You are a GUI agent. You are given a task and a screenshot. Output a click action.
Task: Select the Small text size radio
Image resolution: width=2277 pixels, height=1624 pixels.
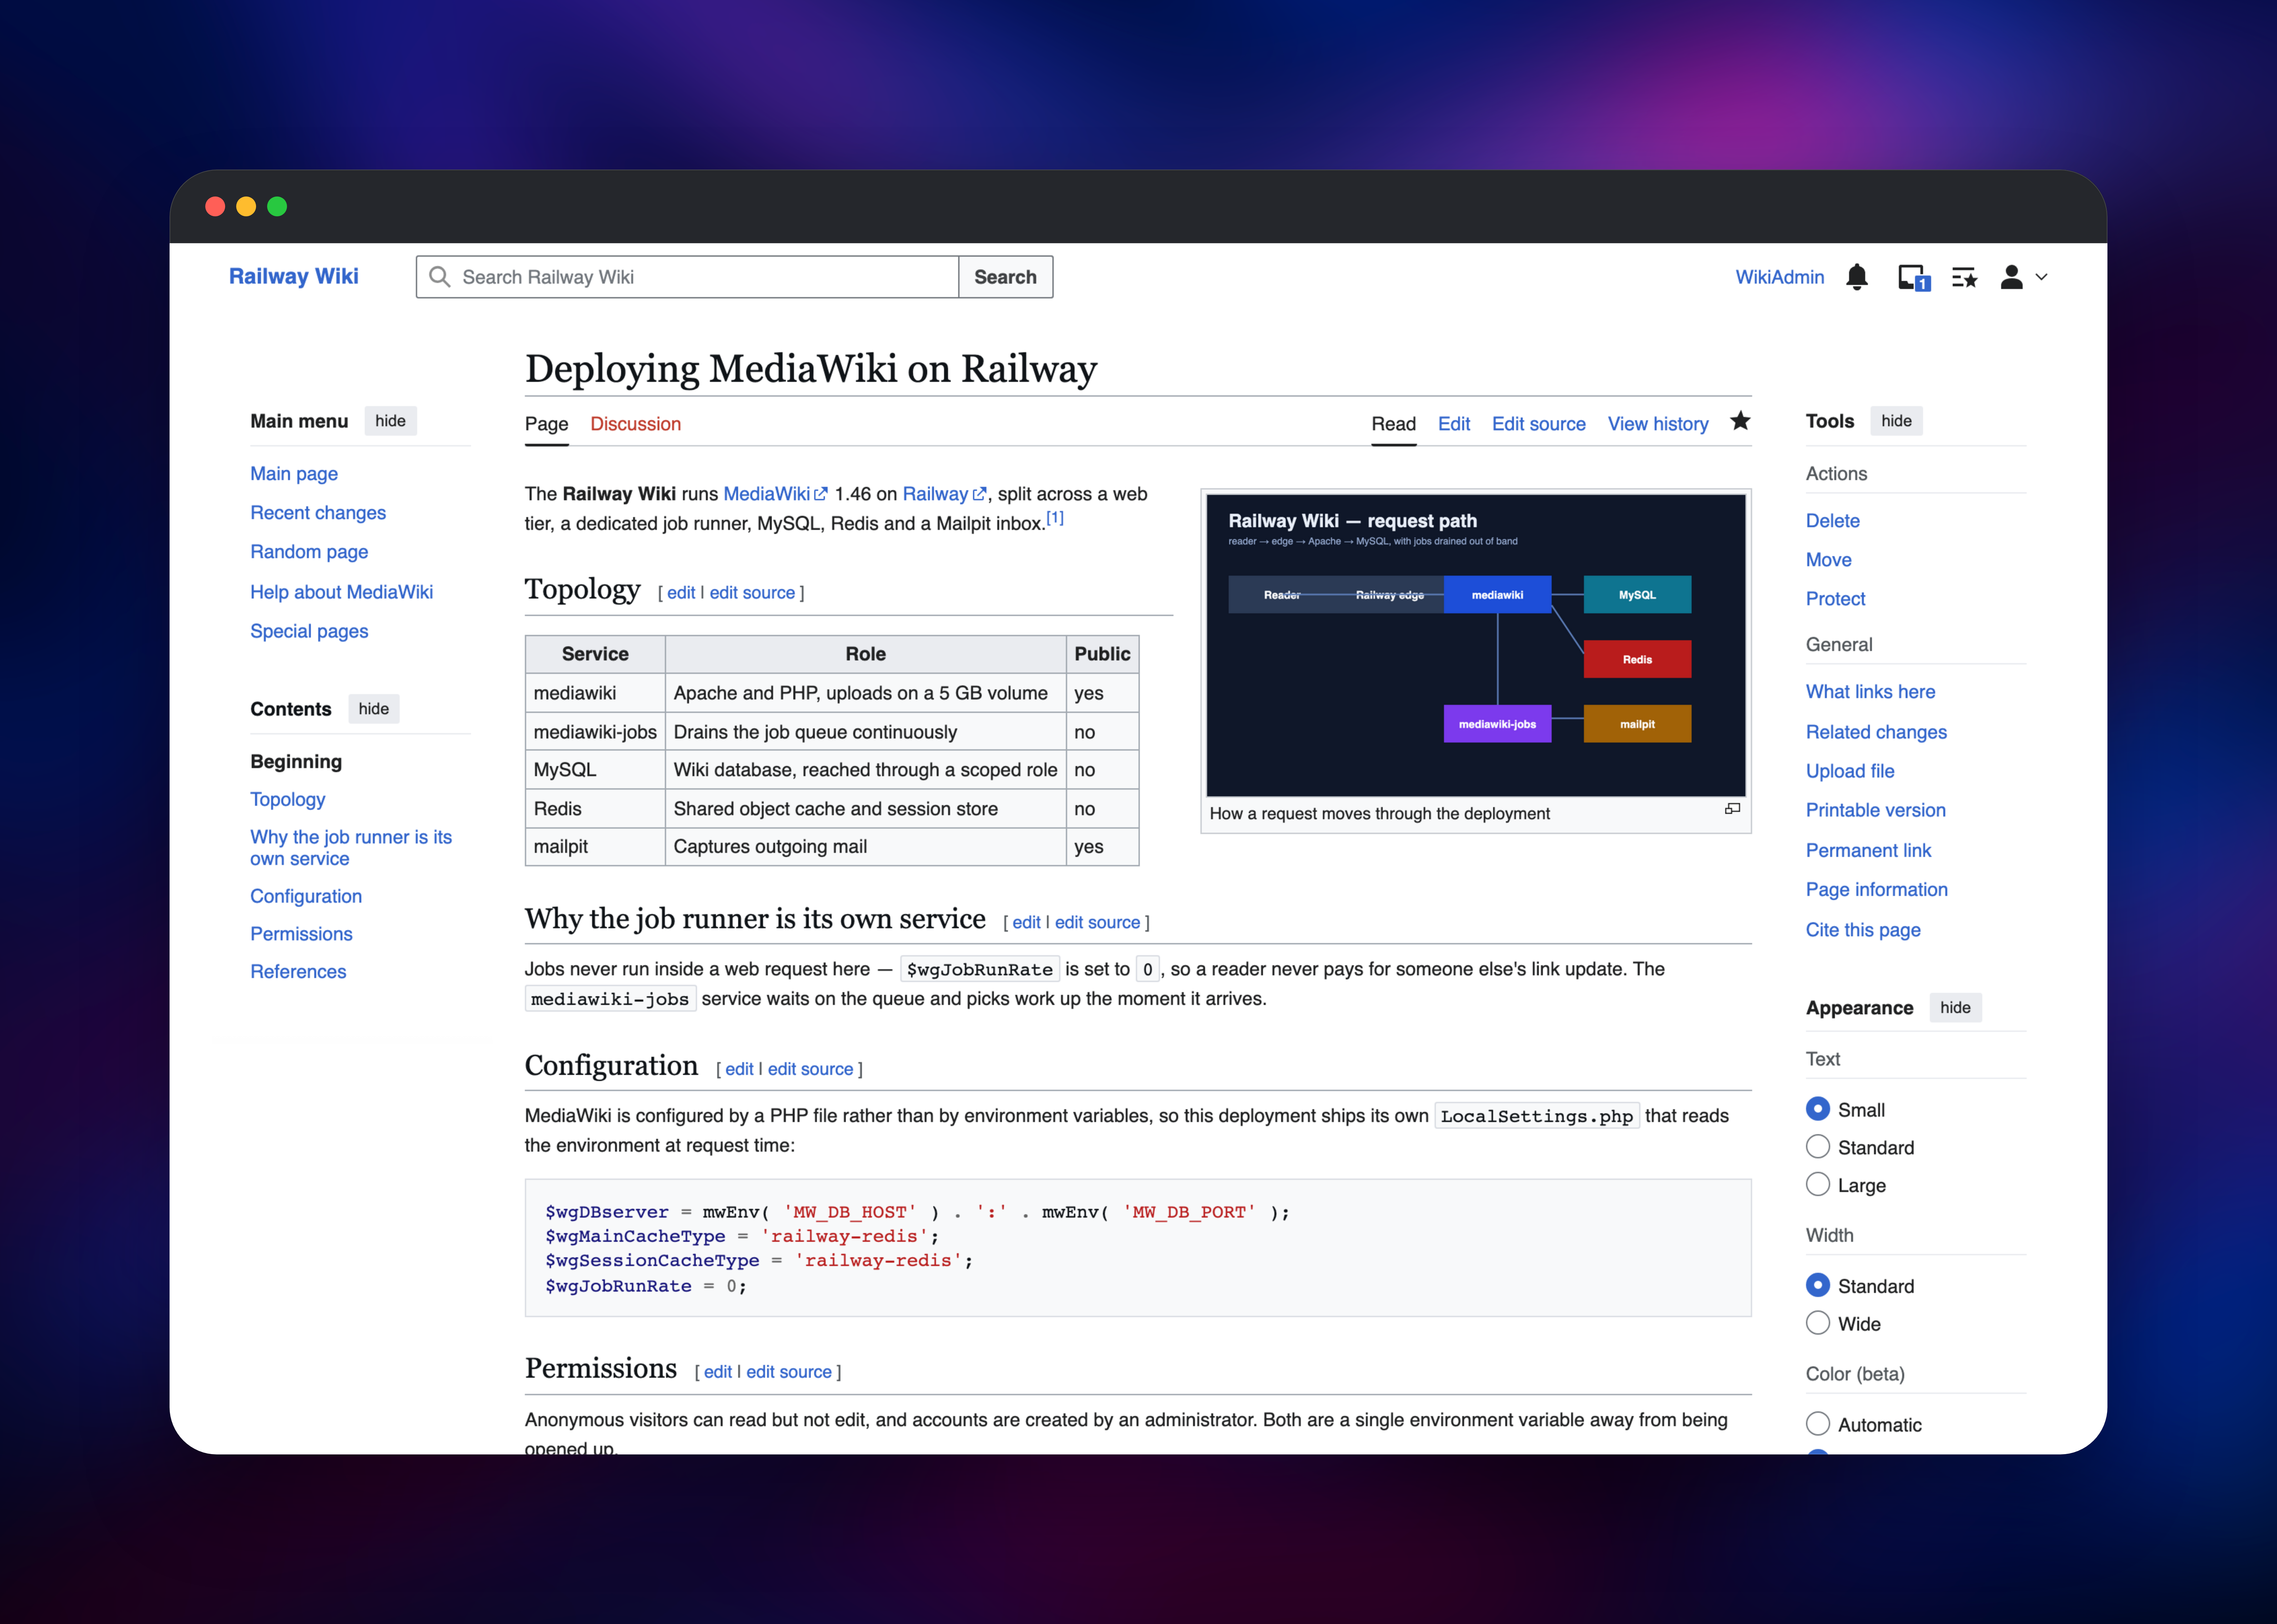pyautogui.click(x=1818, y=1109)
